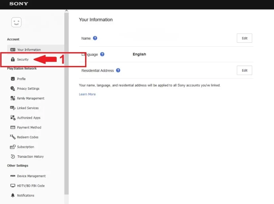
Task: Open help tooltip next to Language
Action: coord(102,54)
